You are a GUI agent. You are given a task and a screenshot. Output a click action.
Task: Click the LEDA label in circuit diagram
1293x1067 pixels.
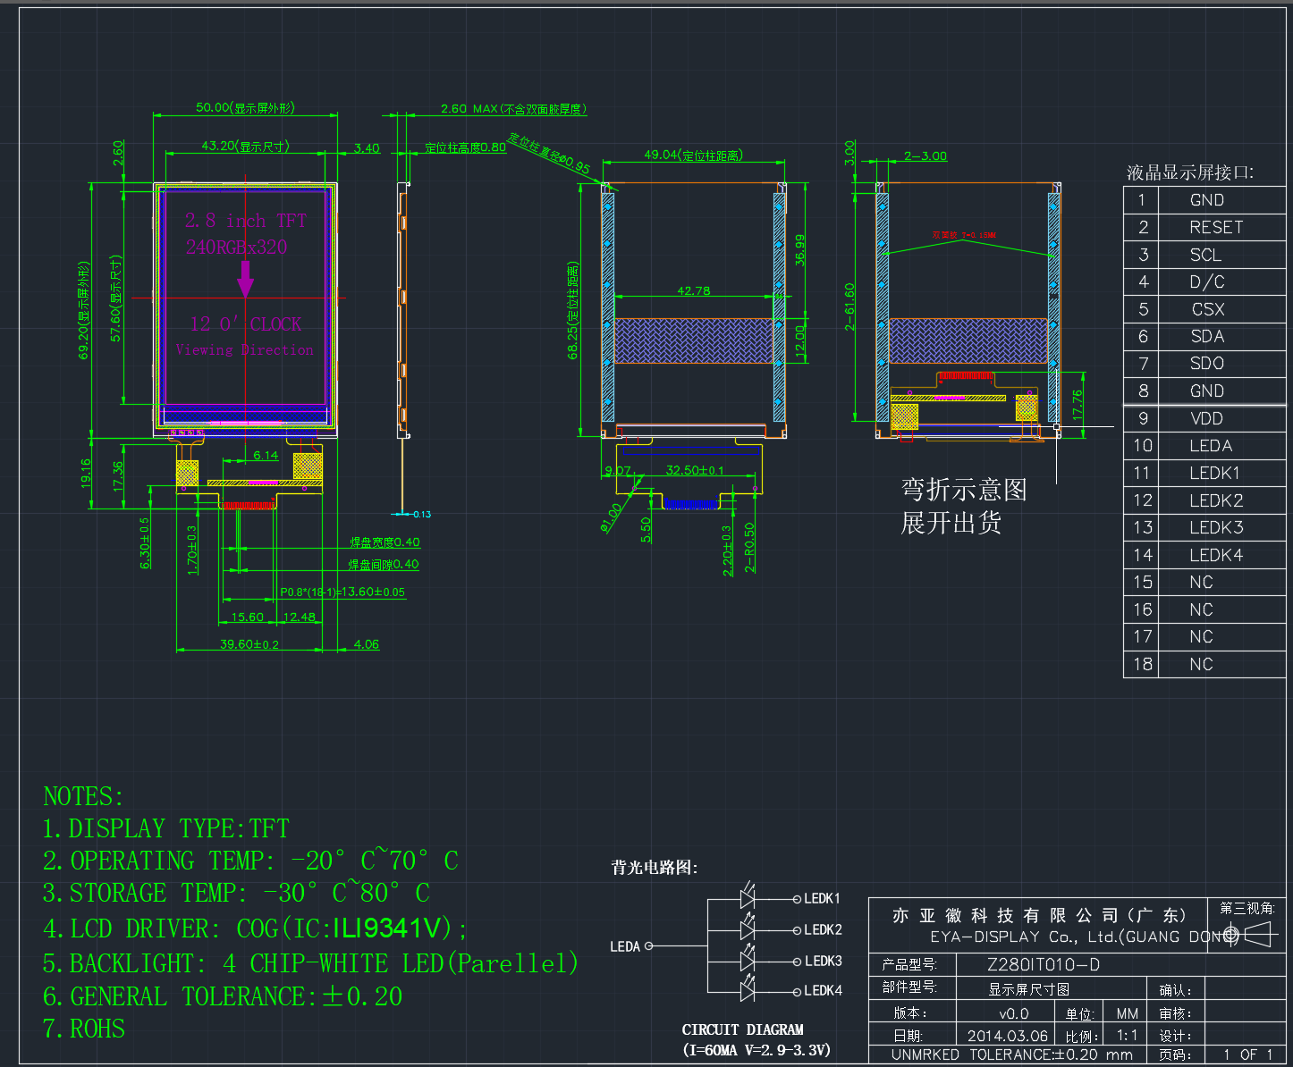[x=625, y=946]
